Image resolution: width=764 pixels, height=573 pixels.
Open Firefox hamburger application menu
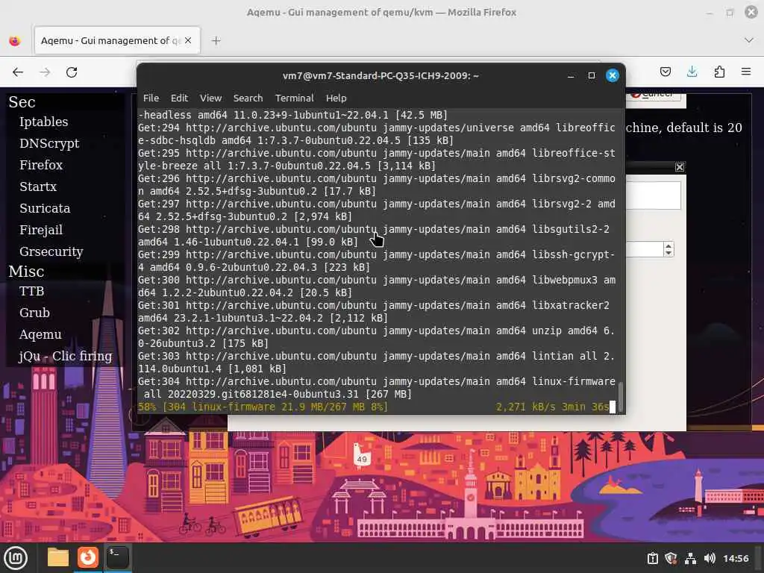pos(746,72)
